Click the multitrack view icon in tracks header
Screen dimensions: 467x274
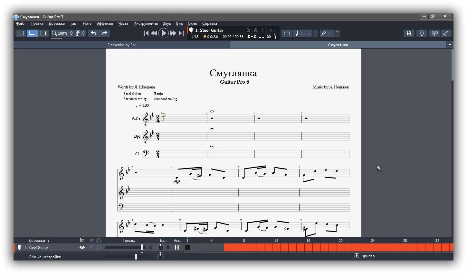point(82,240)
